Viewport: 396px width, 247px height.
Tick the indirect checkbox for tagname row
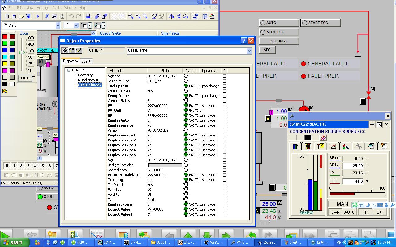(224, 76)
